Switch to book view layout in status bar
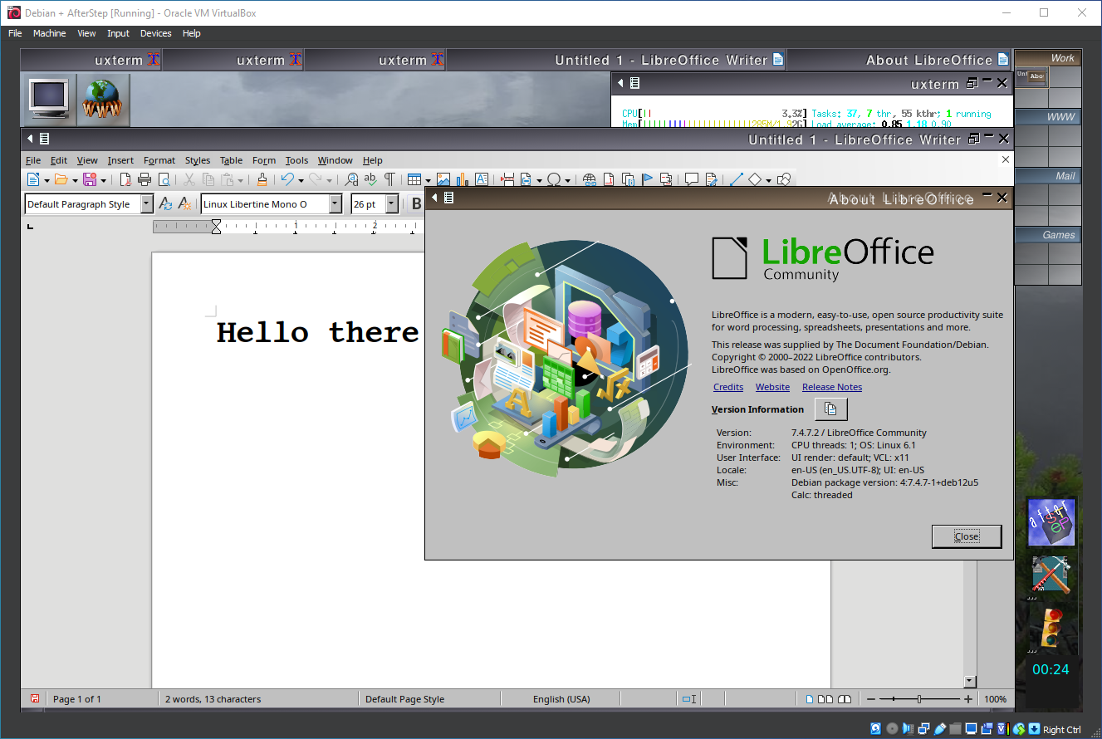 click(845, 699)
